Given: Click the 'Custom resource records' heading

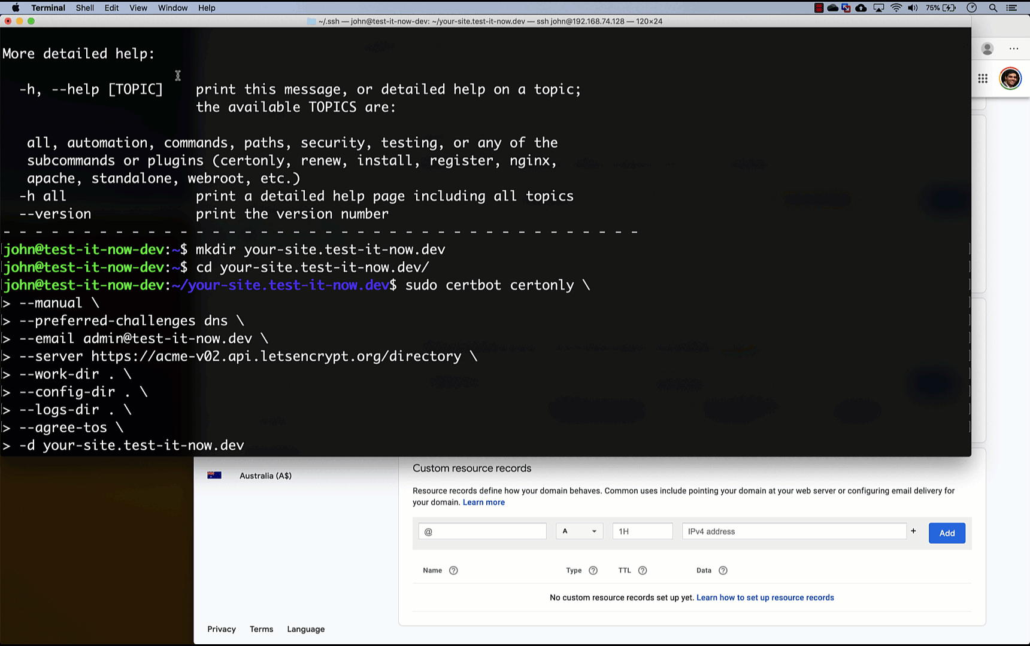Looking at the screenshot, I should 472,468.
